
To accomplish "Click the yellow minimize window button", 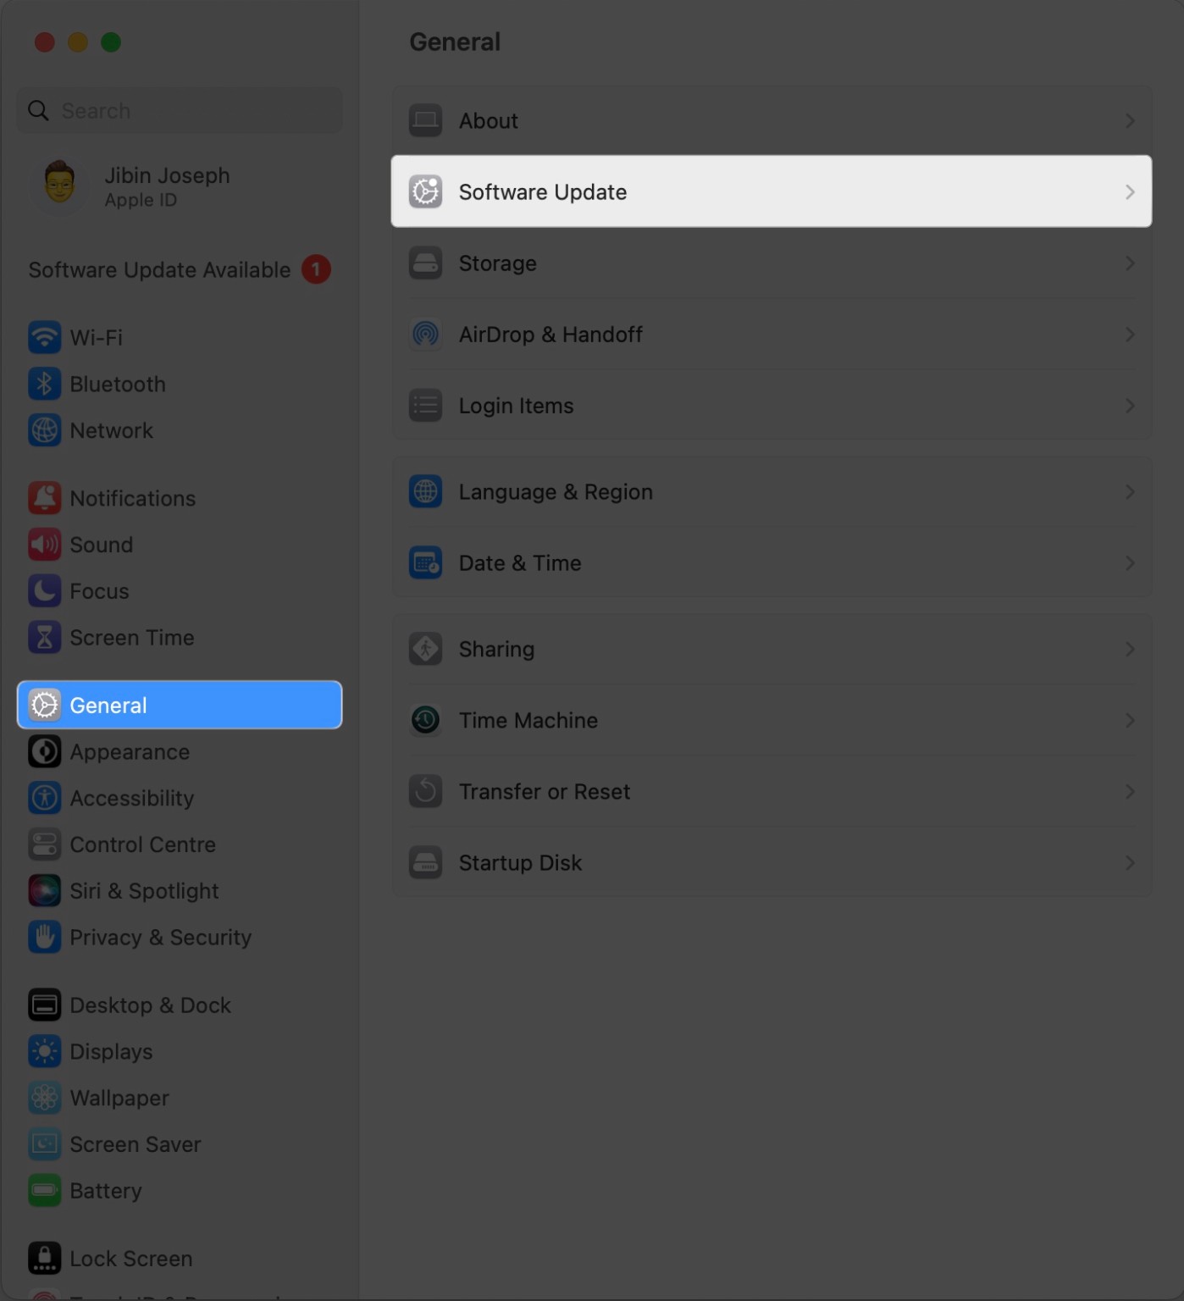I will pyautogui.click(x=78, y=42).
